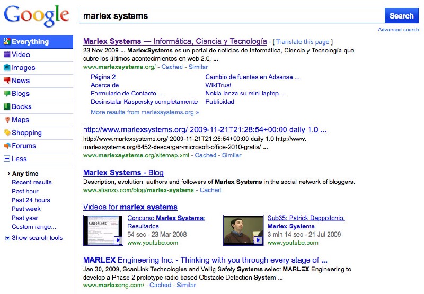Open Similar link for sitemap.xml result
The height and width of the screenshot is (294, 424).
(x=232, y=155)
